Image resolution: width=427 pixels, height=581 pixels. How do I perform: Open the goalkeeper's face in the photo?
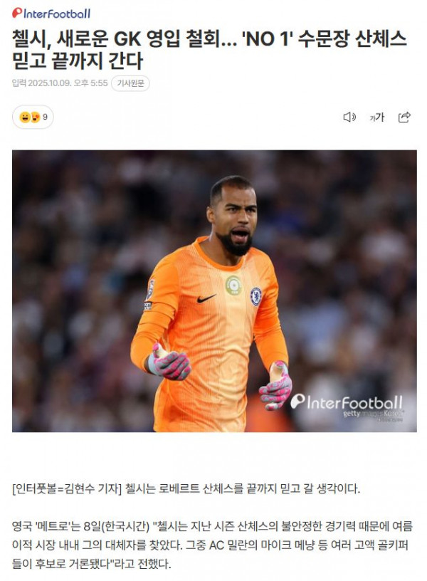point(233,215)
